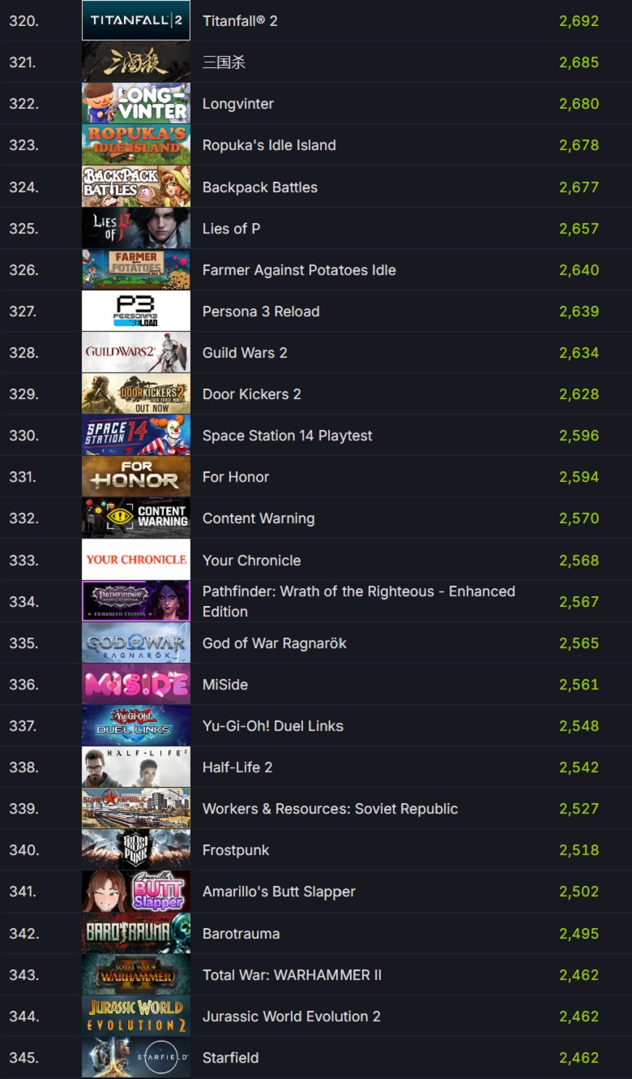Open Workers & Resources: Soviet Republic link
Image resolution: width=632 pixels, height=1079 pixels.
tap(330, 809)
